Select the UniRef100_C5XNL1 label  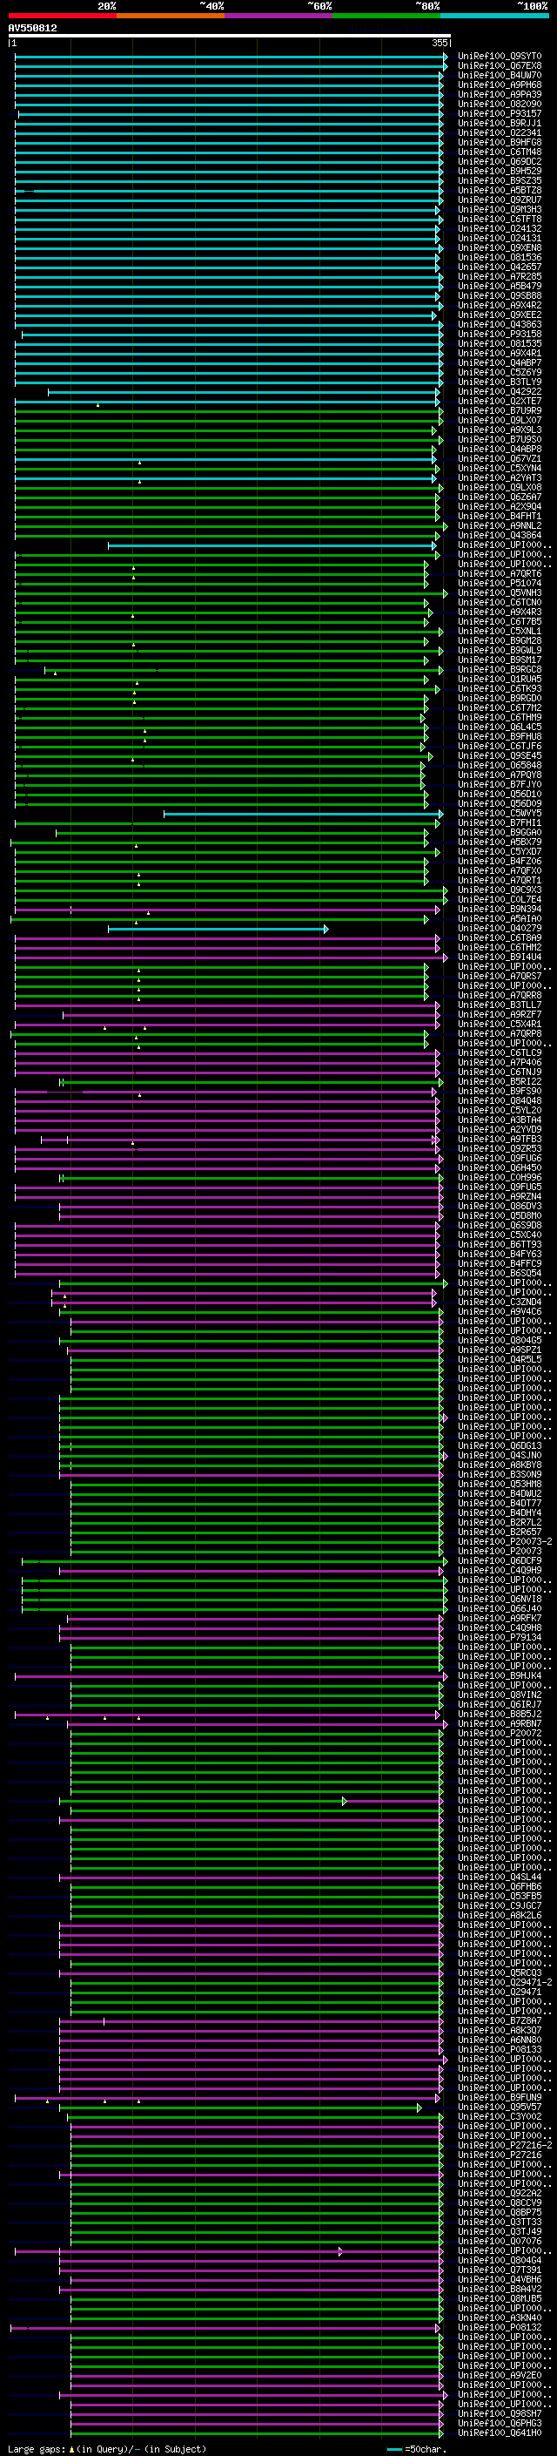(499, 631)
